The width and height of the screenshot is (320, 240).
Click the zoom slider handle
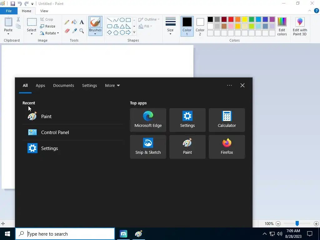[x=297, y=223]
